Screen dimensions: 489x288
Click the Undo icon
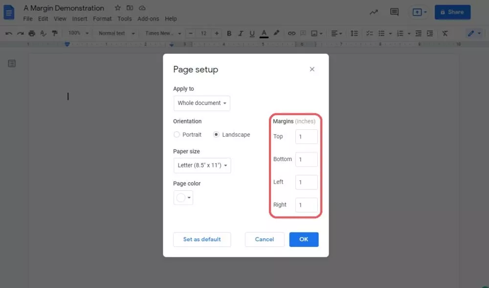pyautogui.click(x=9, y=33)
